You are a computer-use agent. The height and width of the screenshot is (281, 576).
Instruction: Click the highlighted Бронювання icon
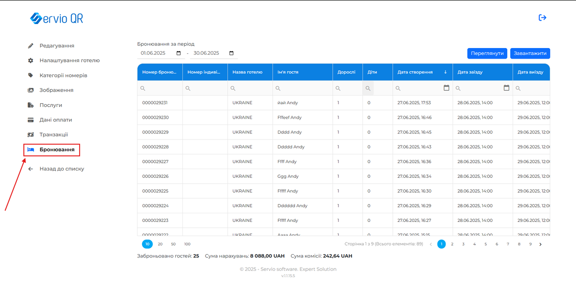pyautogui.click(x=32, y=149)
